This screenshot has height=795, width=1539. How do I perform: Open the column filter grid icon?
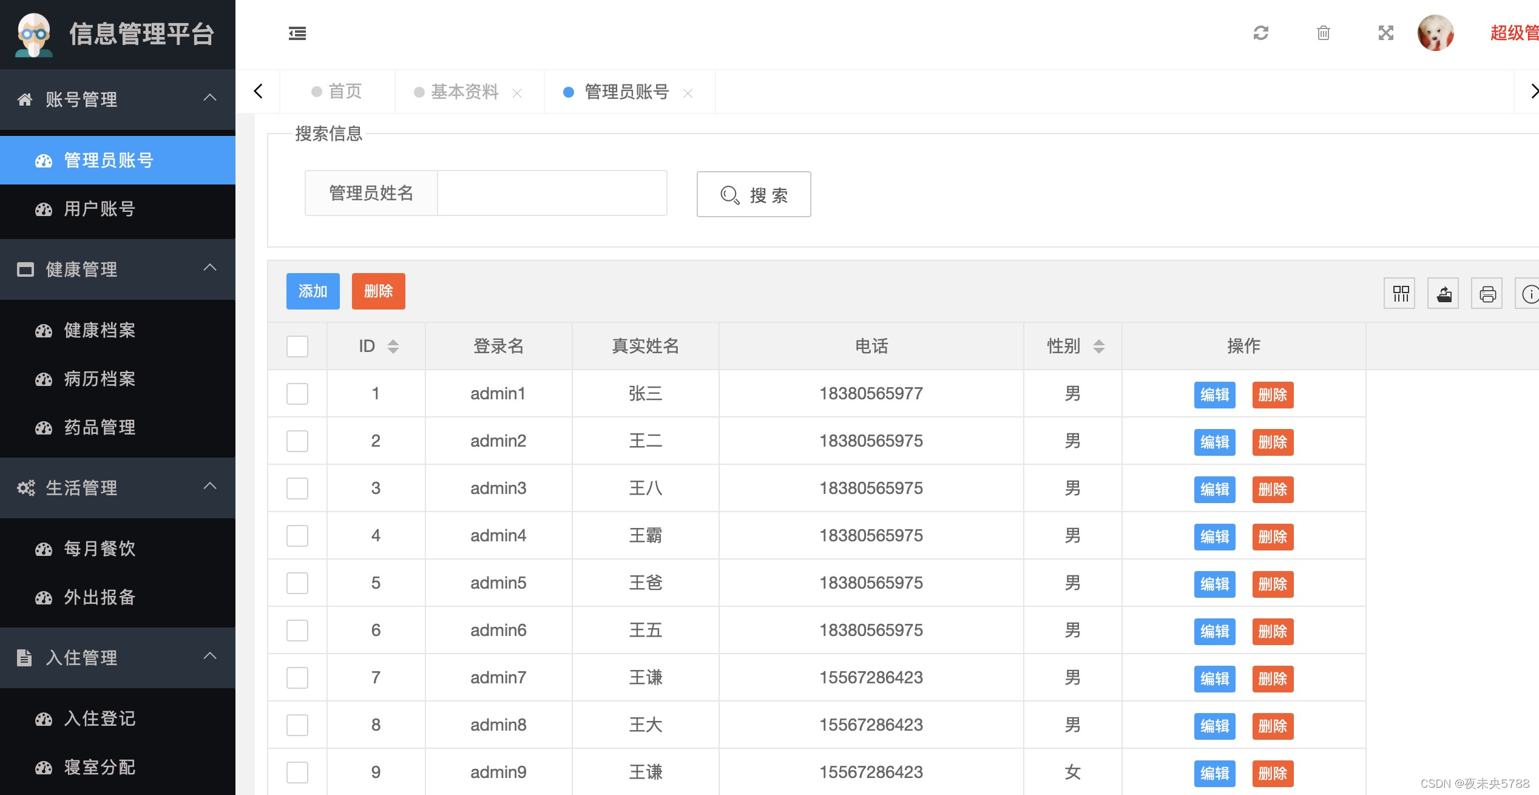click(x=1401, y=294)
